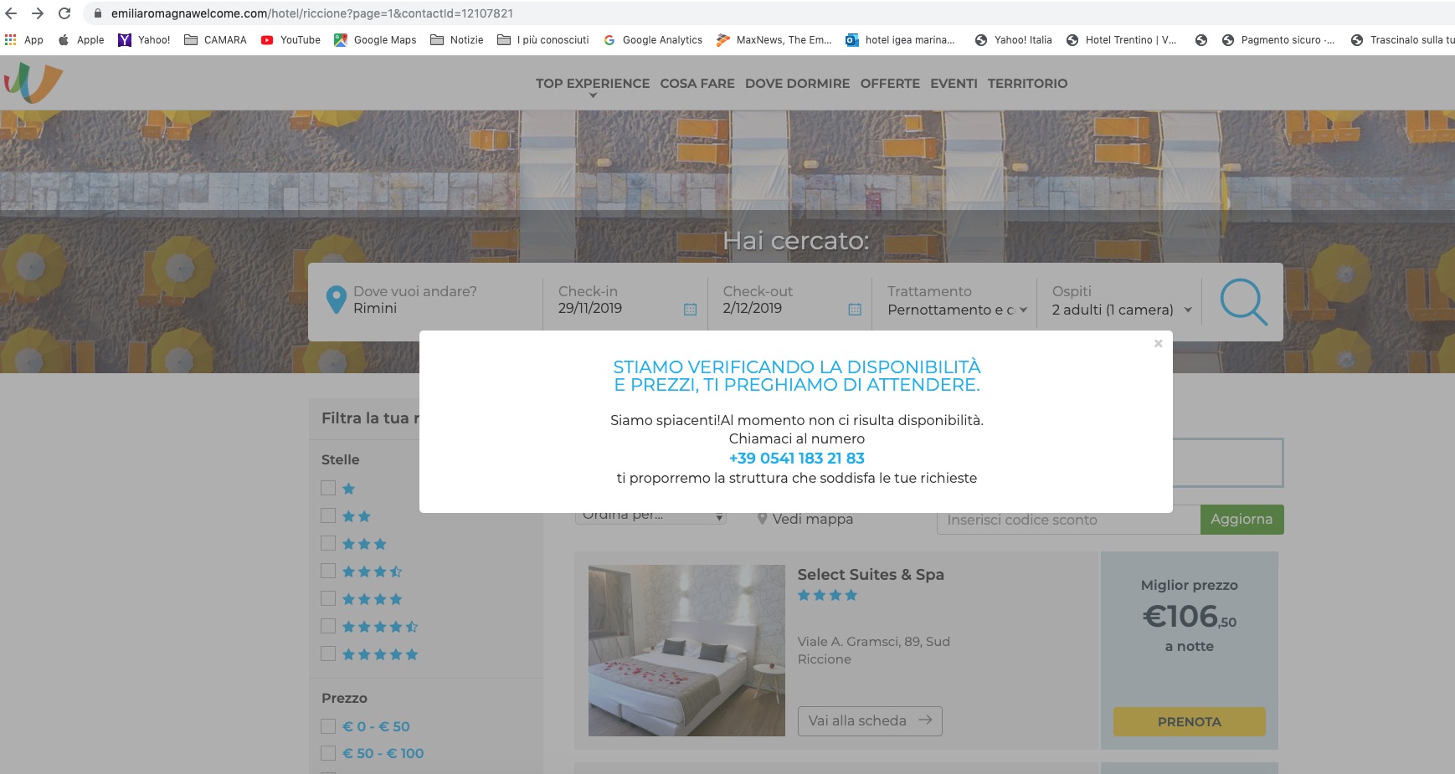1455x774 pixels.
Task: Open the Ordina per sorting dropdown
Action: click(650, 516)
